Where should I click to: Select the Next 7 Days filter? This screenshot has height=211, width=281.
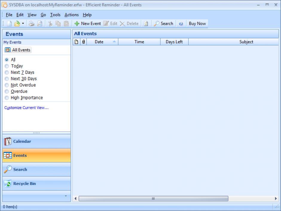[x=7, y=72]
